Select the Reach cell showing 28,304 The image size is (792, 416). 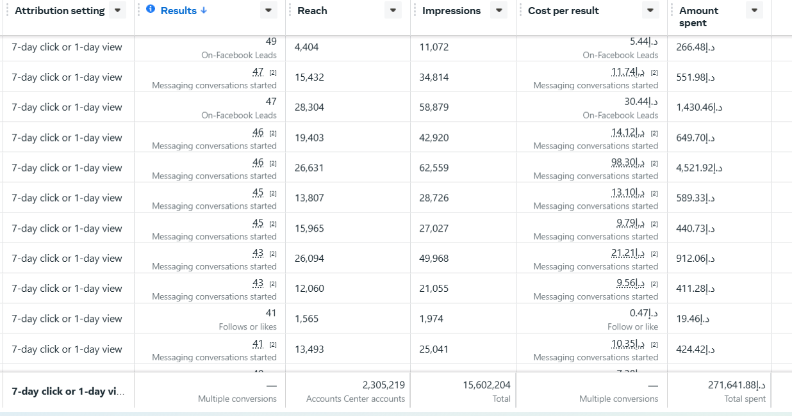(x=309, y=108)
